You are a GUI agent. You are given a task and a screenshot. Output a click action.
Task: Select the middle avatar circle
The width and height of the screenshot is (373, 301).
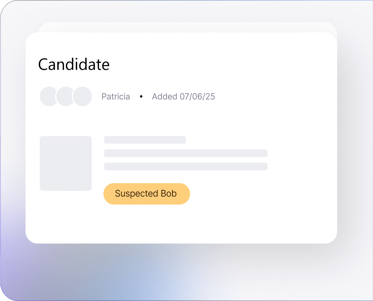pyautogui.click(x=64, y=96)
